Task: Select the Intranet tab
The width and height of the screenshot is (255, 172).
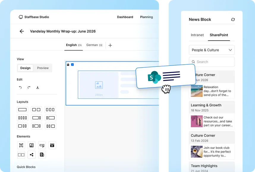Action: pos(197,35)
